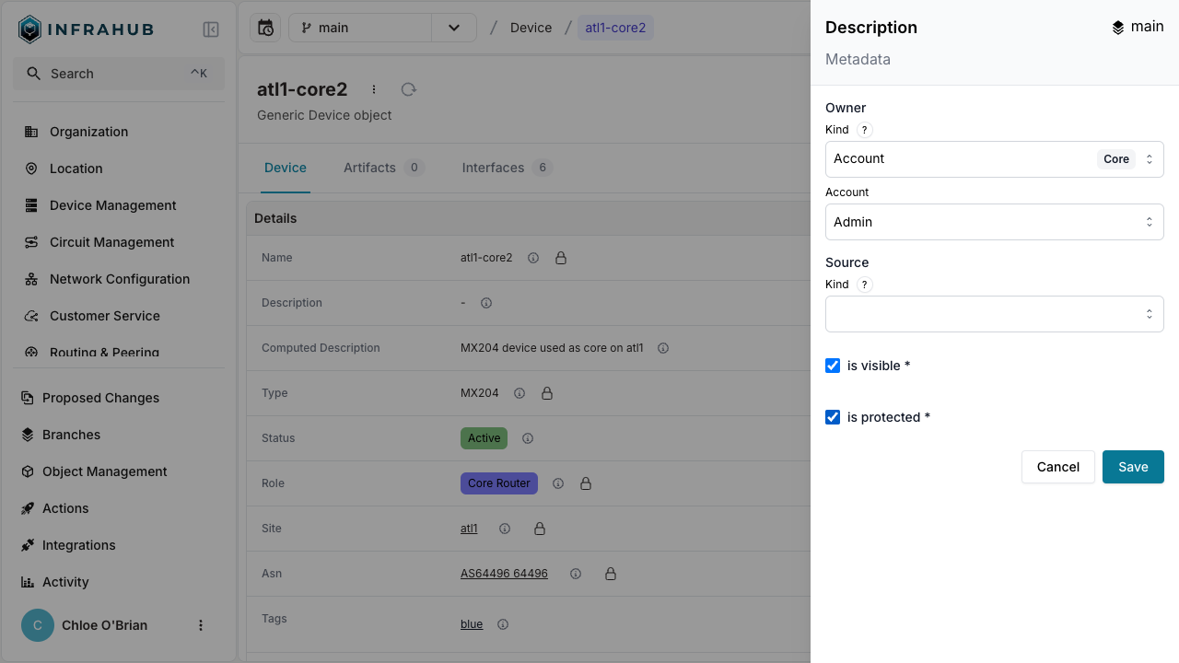Screen dimensions: 1179x663
Task: Open the Owner Kind Account dropdown
Action: click(994, 159)
